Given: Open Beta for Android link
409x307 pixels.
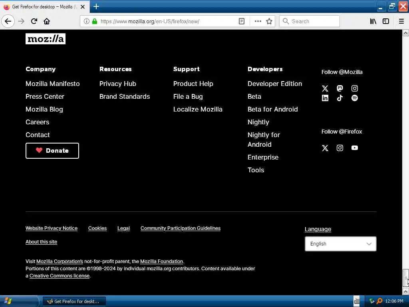Looking at the screenshot, I should coord(272,110).
